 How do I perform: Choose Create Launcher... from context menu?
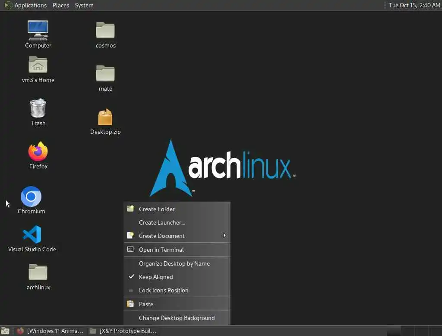tap(177, 222)
